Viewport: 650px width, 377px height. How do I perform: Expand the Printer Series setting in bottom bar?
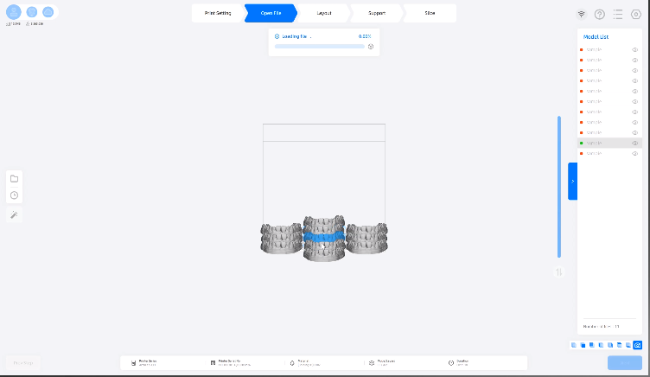(147, 363)
